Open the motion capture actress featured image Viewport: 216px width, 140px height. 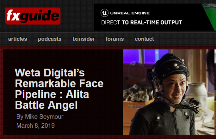pos(169,92)
